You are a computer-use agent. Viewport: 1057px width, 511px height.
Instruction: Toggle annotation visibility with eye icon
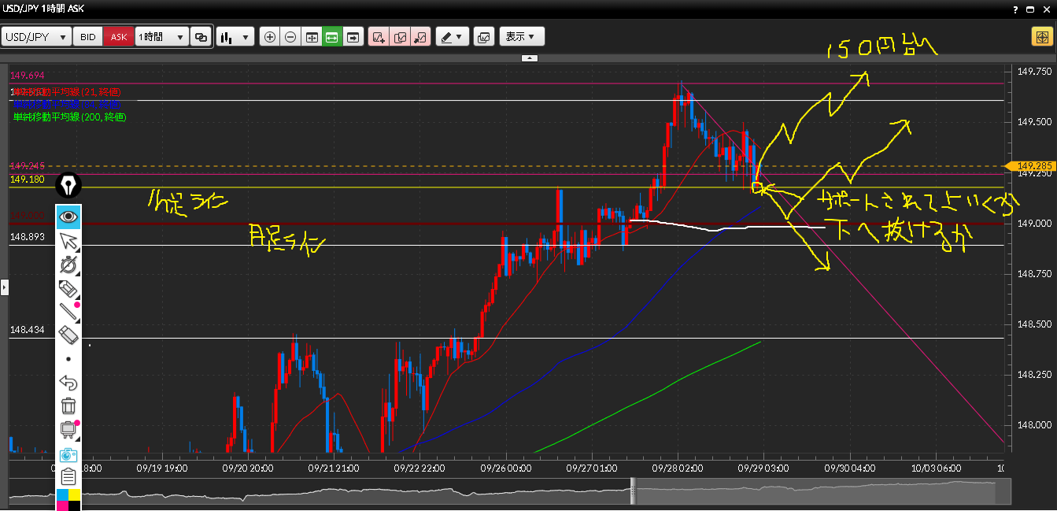[68, 215]
